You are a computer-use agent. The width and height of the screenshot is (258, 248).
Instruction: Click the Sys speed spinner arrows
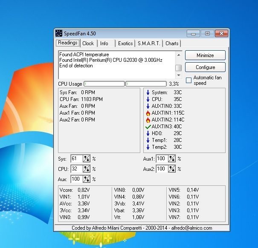(x=87, y=159)
